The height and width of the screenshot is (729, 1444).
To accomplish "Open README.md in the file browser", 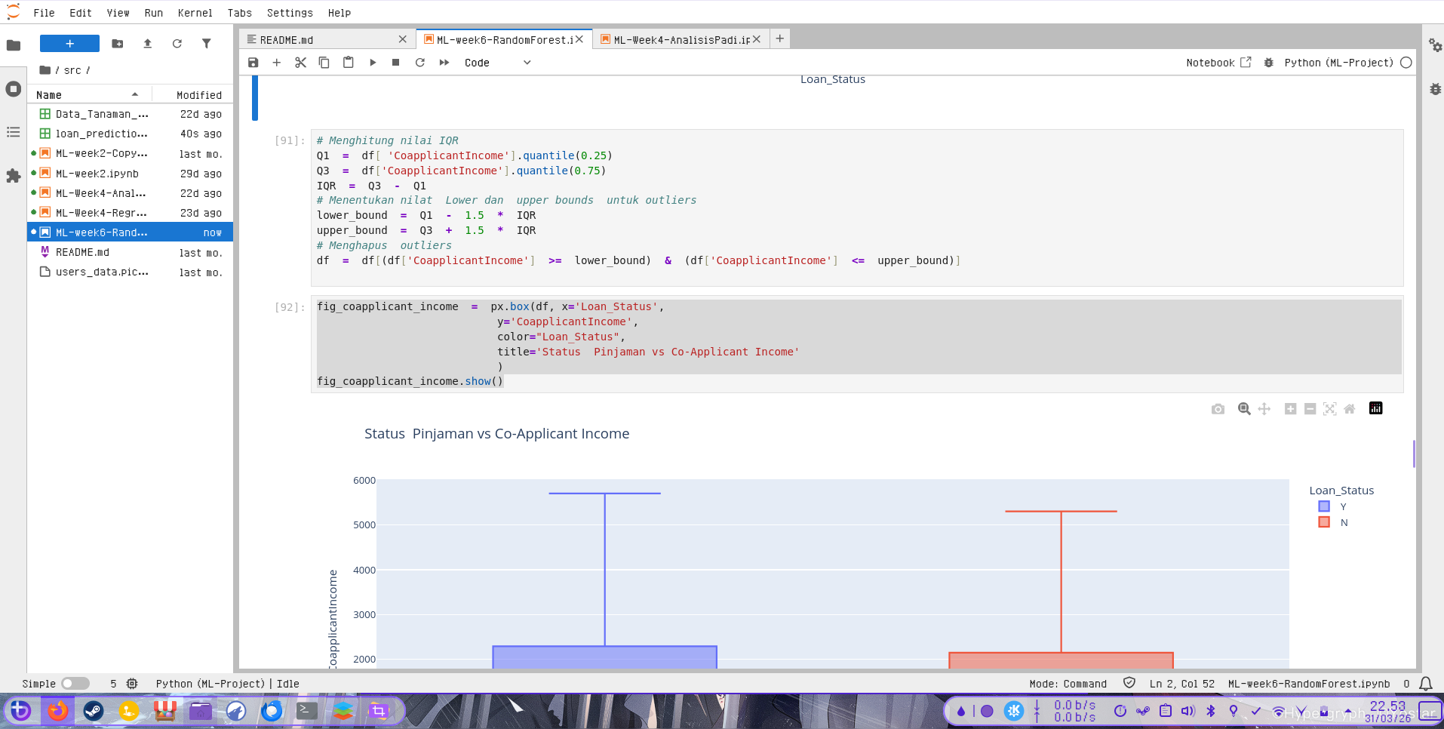I will 82,253.
